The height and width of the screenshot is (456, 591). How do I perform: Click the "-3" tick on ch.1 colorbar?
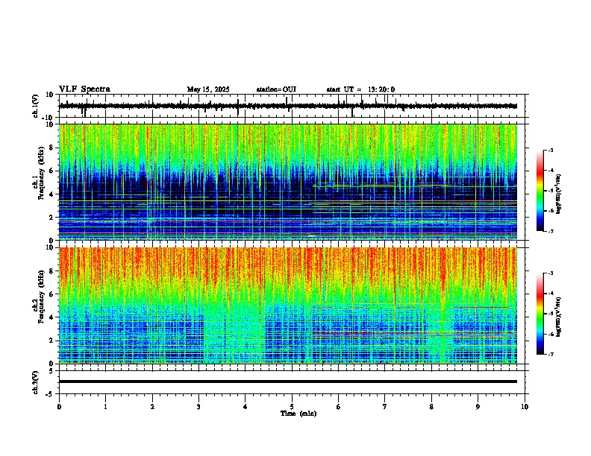pos(551,151)
